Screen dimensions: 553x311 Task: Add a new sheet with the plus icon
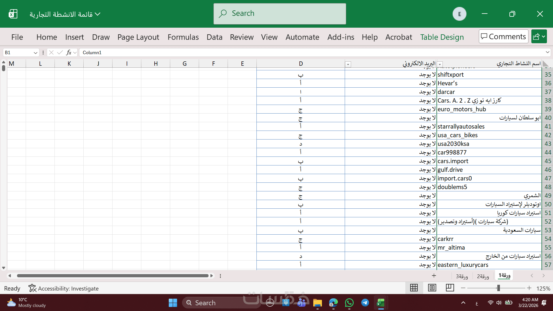pyautogui.click(x=434, y=276)
